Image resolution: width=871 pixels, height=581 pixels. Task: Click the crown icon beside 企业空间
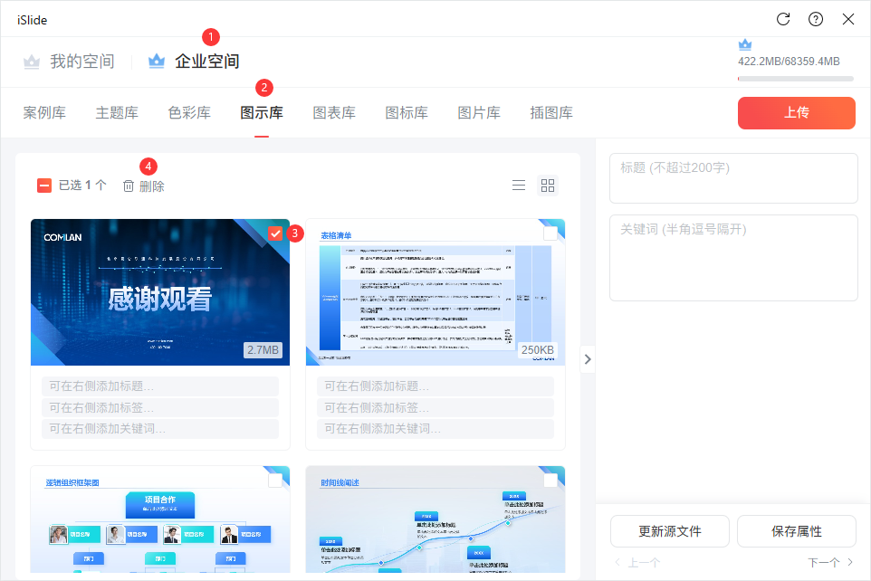[157, 62]
